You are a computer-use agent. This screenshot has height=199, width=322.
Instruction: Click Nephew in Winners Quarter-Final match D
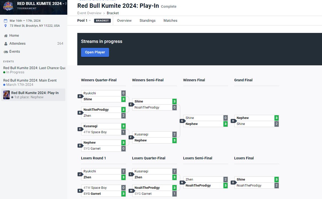point(90,143)
